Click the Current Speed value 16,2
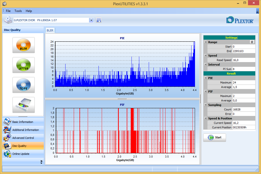 [x=244, y=123]
